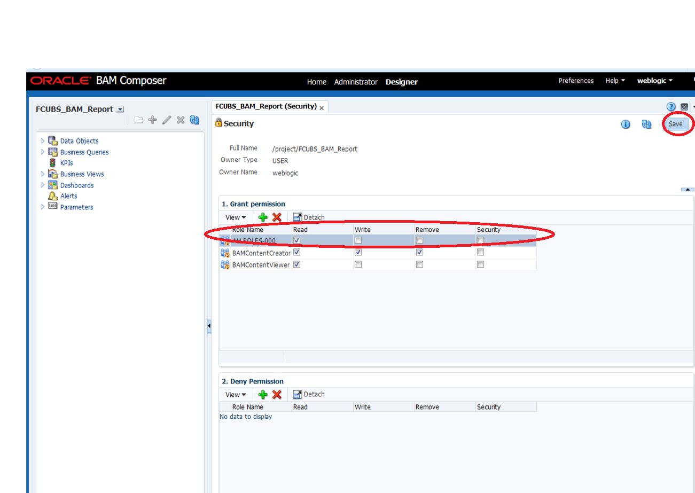Click the open project folder icon
The image size is (695, 493).
coord(139,120)
